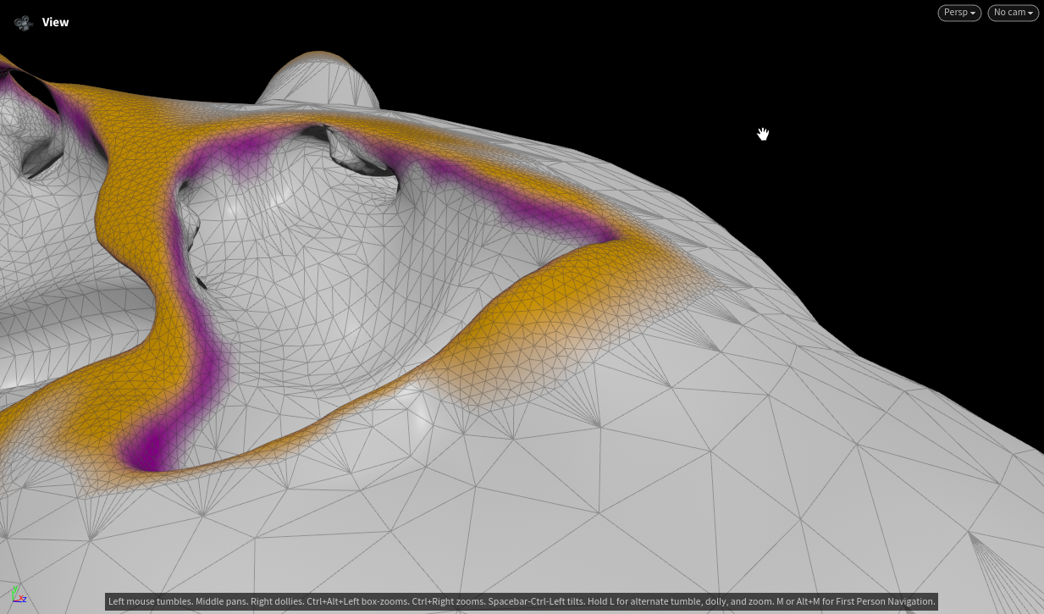Click the dark hole opening near center top
1044x614 pixels.
click(360, 157)
